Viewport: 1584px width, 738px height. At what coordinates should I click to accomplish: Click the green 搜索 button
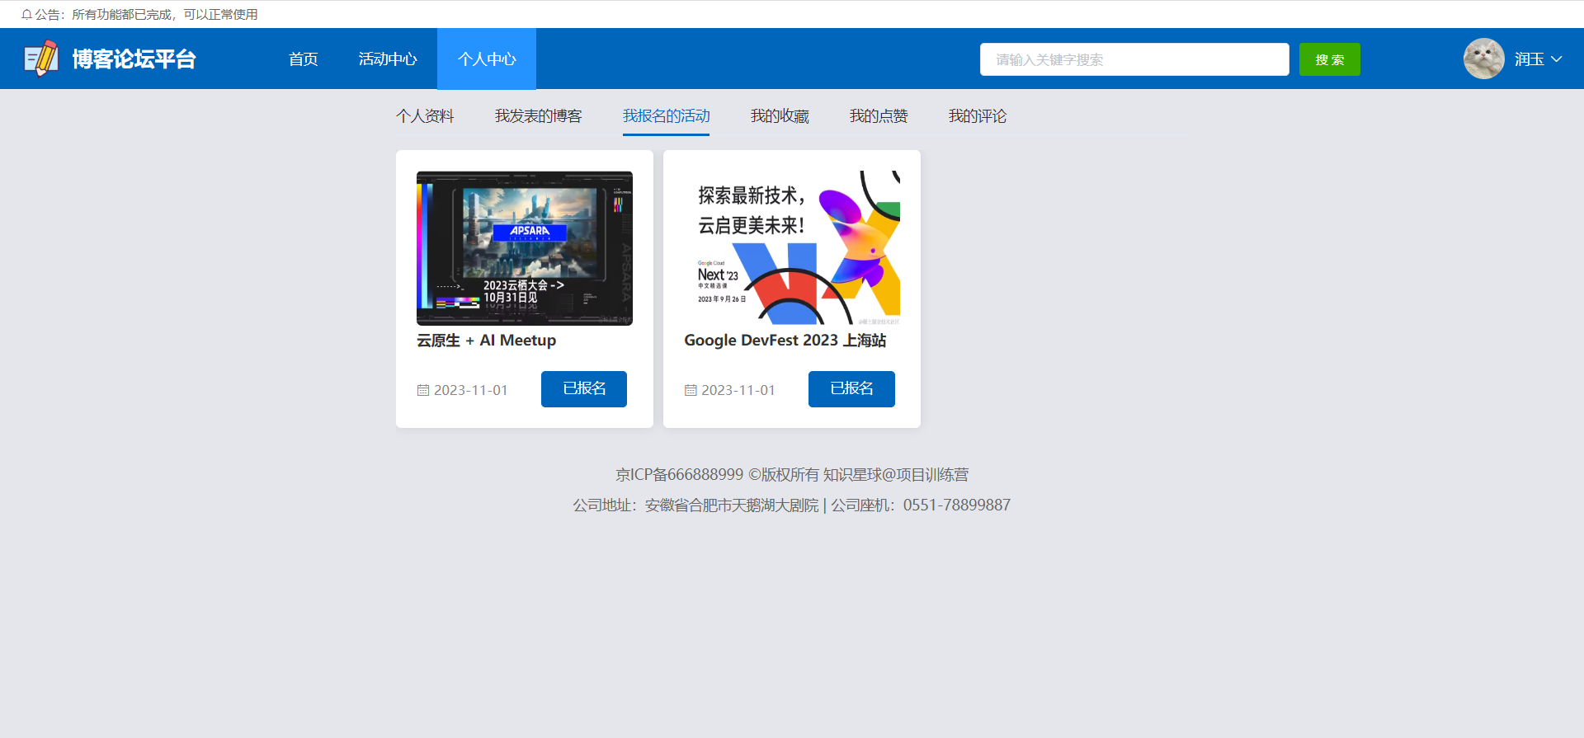(1330, 59)
